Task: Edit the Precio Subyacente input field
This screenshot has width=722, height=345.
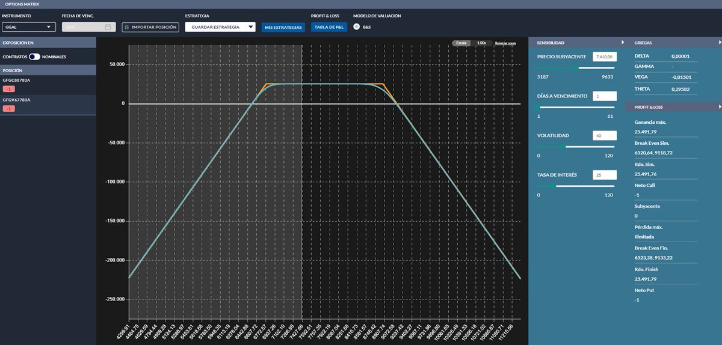Action: (x=604, y=56)
